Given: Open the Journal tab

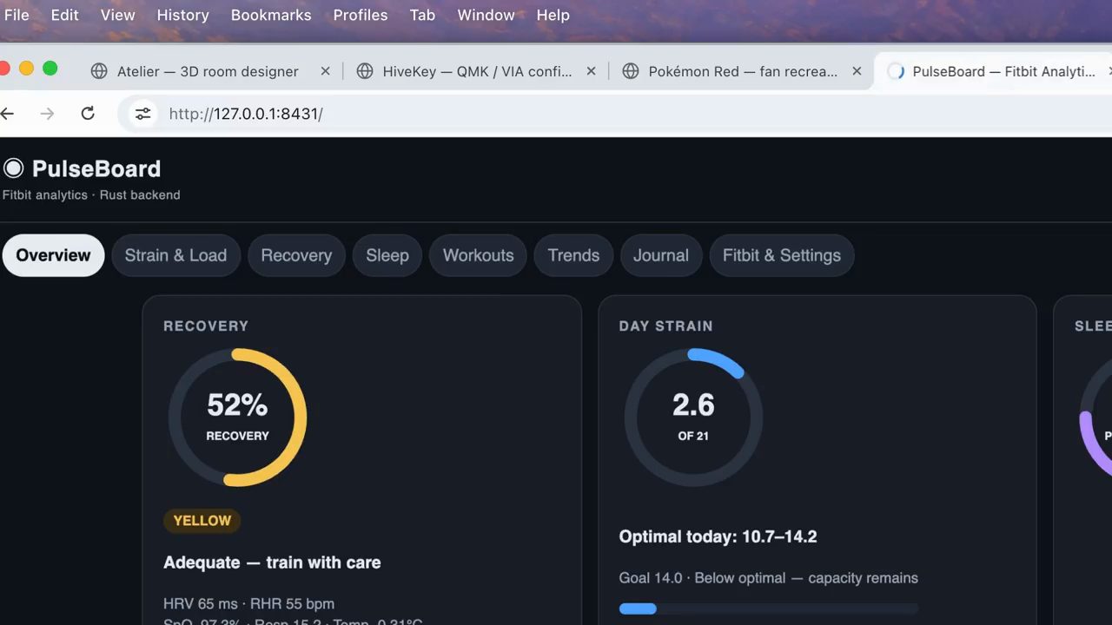Looking at the screenshot, I should (661, 255).
